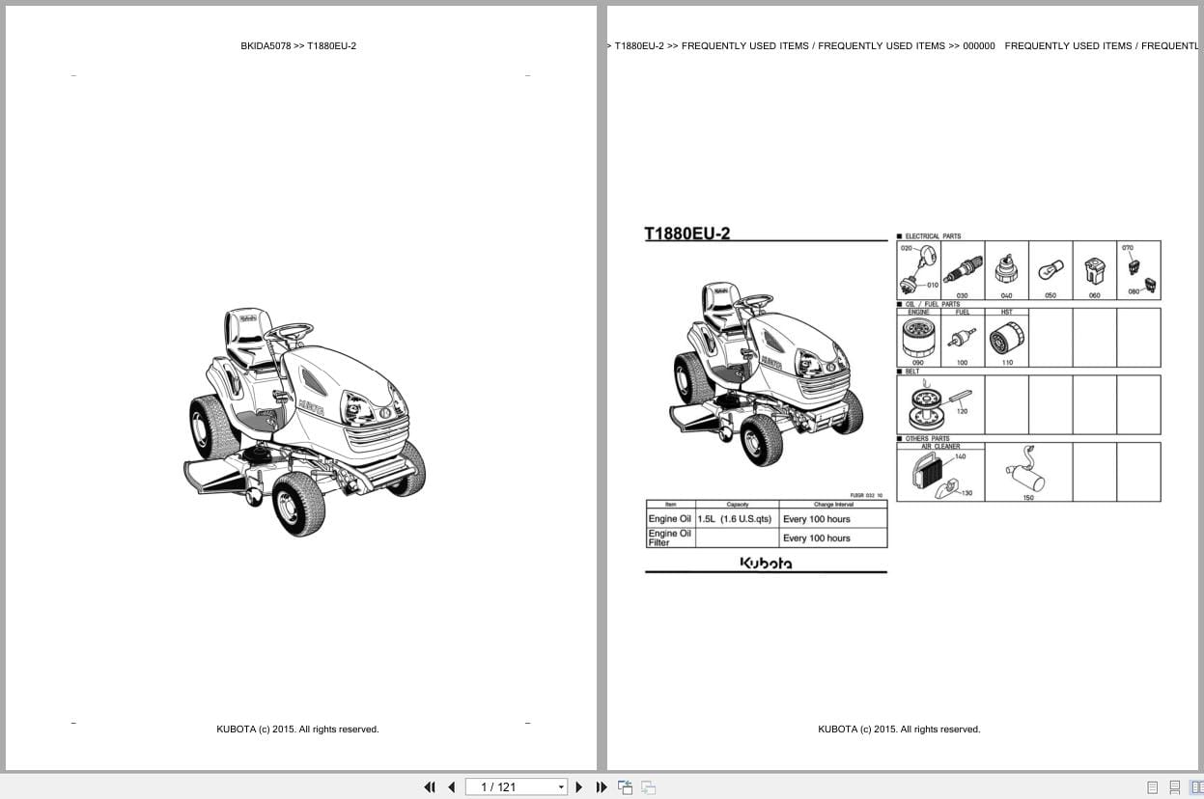
Task: Click the T1880EU-2 heading
Action: [687, 233]
